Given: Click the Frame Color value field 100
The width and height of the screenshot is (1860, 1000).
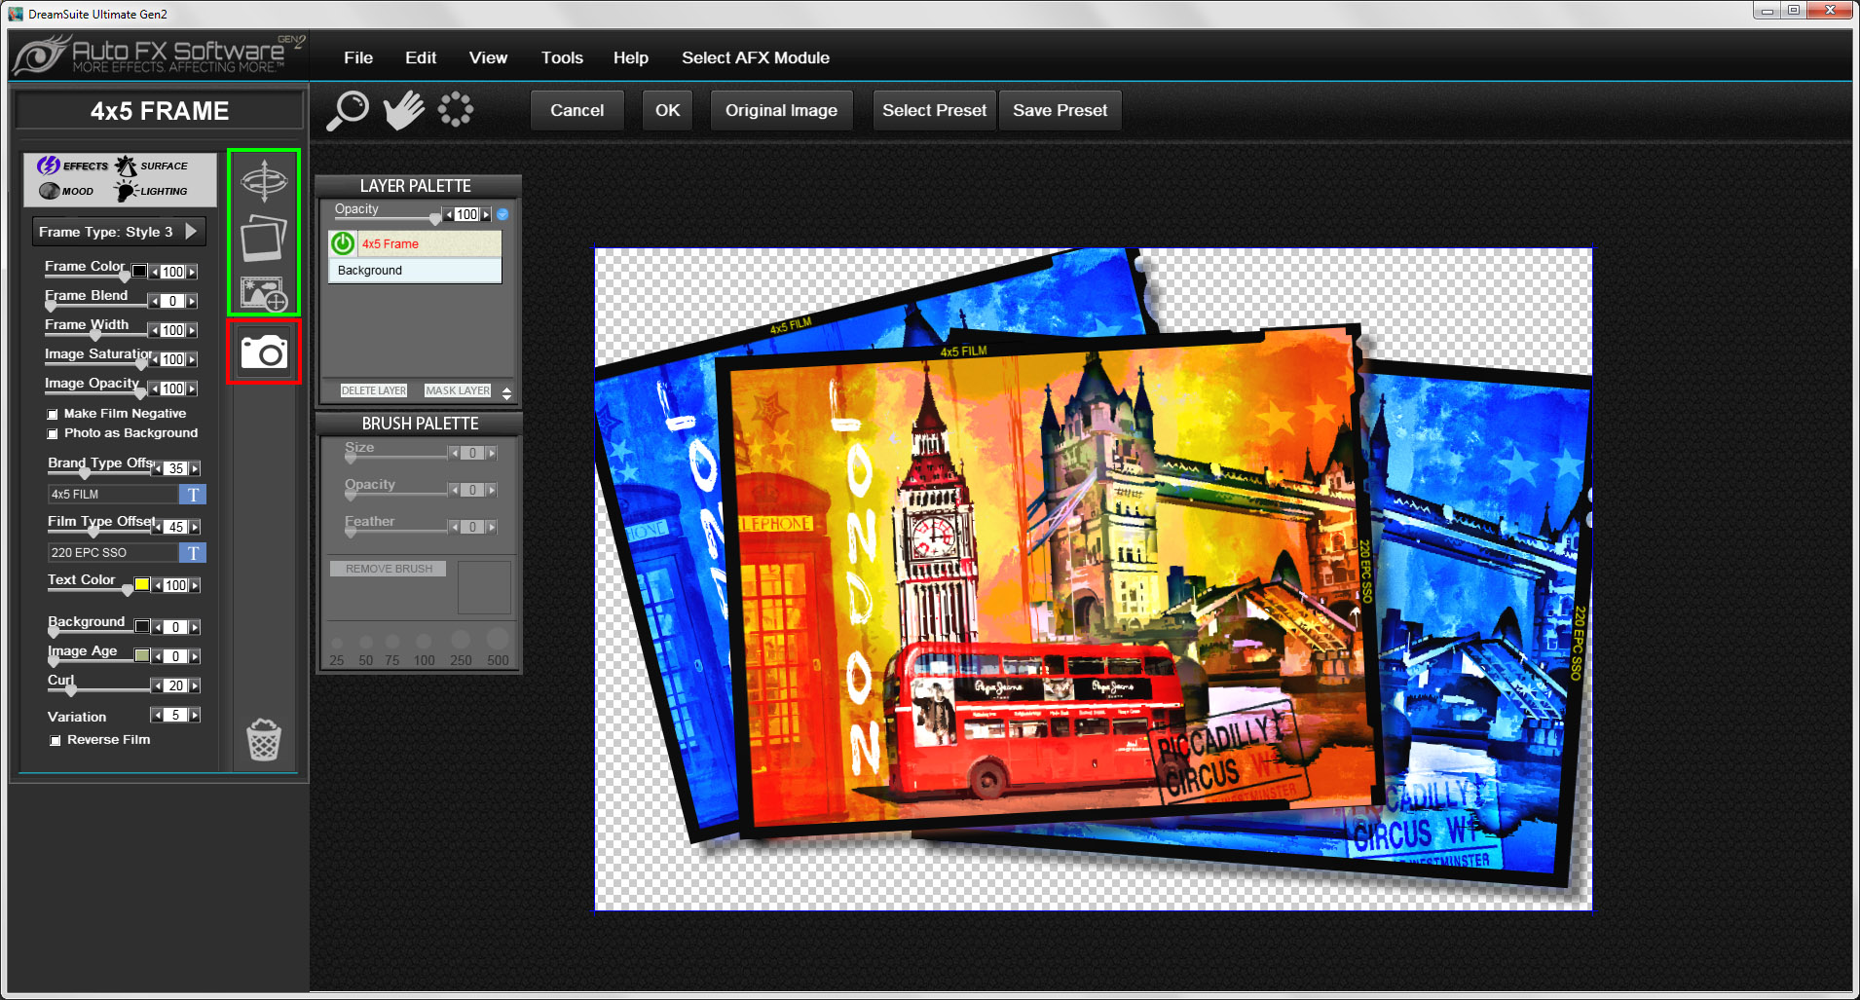Looking at the screenshot, I should tap(172, 273).
